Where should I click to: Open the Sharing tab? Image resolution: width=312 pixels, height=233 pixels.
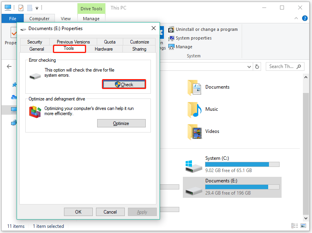tap(139, 49)
